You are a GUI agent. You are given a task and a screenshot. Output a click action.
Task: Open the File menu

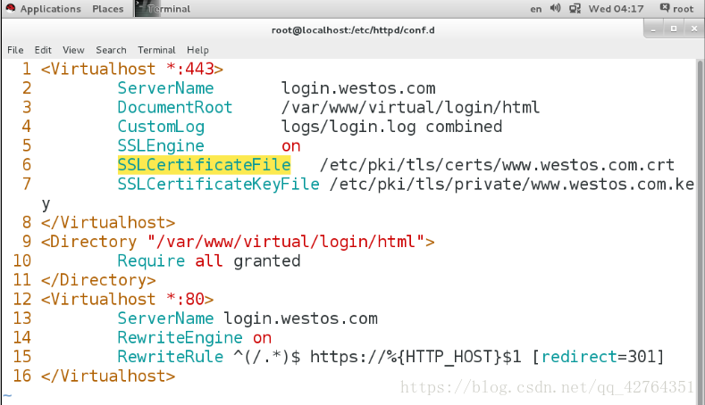15,50
